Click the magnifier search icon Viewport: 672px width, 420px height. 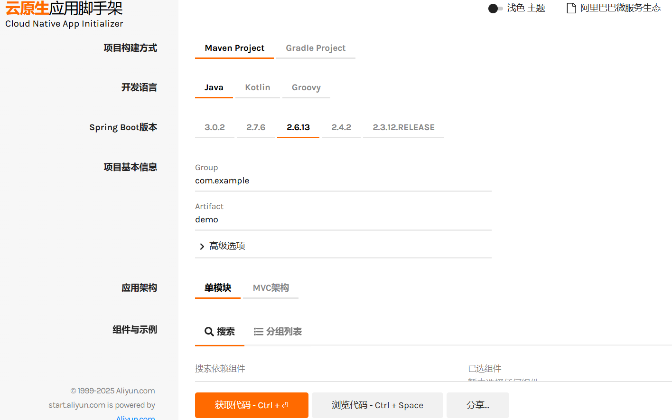(x=209, y=332)
